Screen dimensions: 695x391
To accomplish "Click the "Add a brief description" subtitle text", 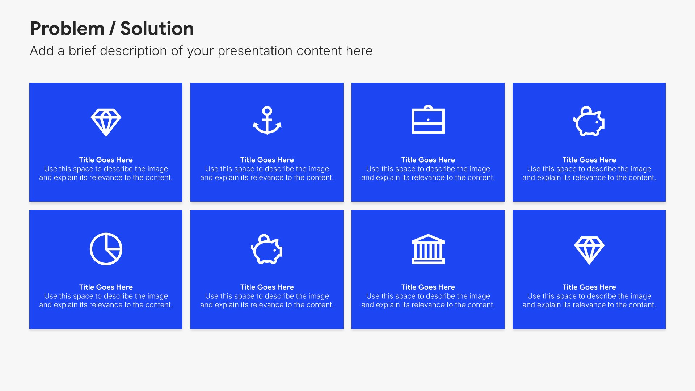I will (201, 51).
